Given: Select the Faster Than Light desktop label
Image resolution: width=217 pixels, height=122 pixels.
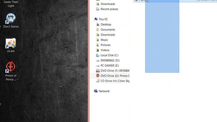Looking at the screenshot, I should click(11, 4).
